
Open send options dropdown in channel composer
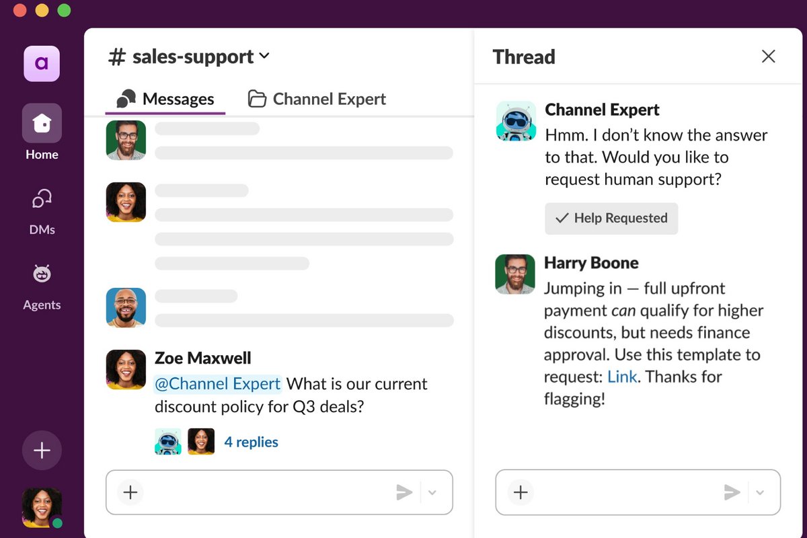[x=432, y=492]
